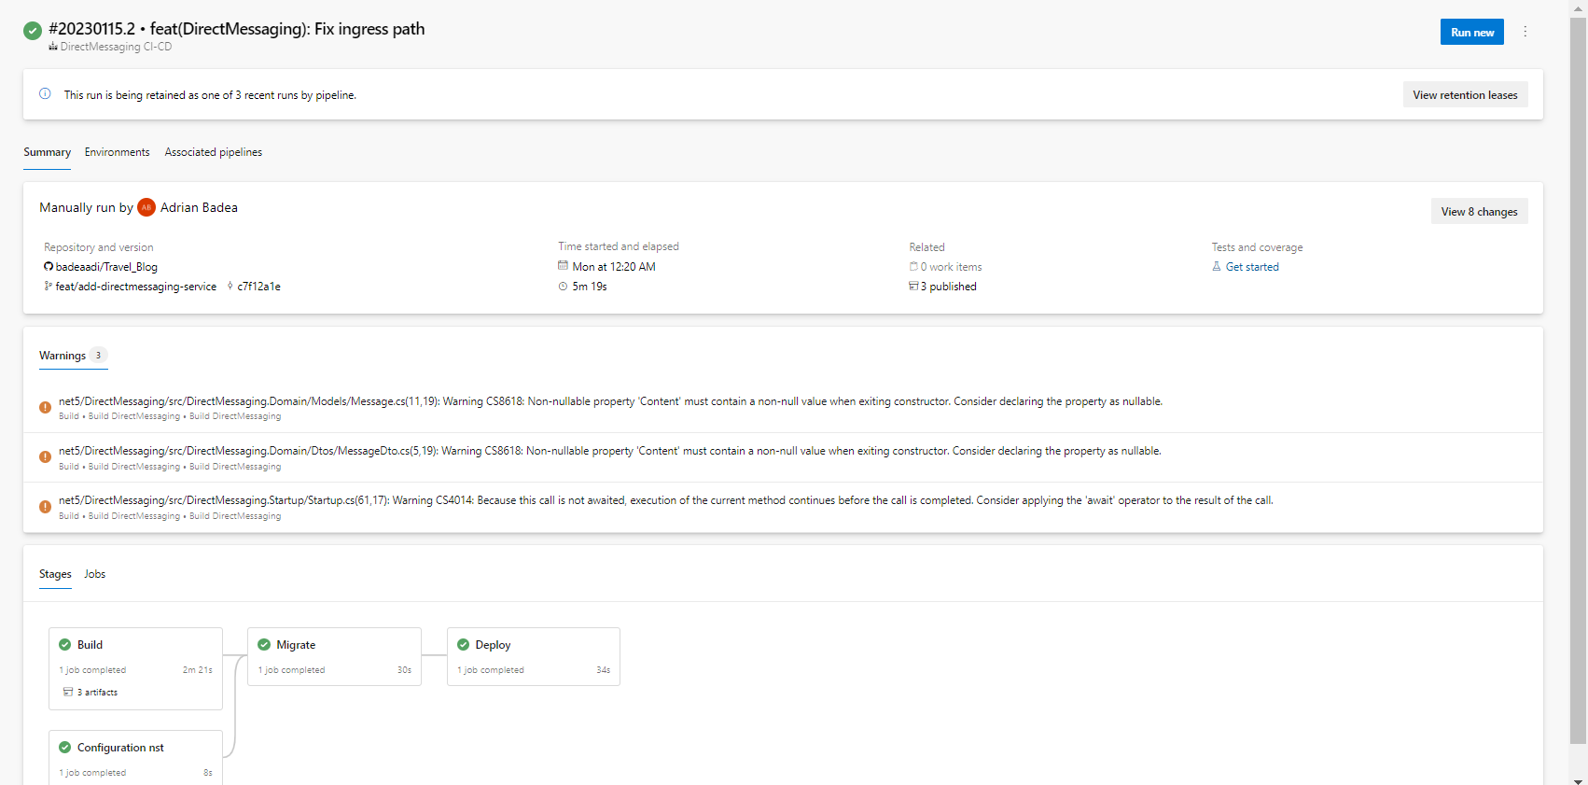Open the Associated pipelines tab

tap(214, 152)
